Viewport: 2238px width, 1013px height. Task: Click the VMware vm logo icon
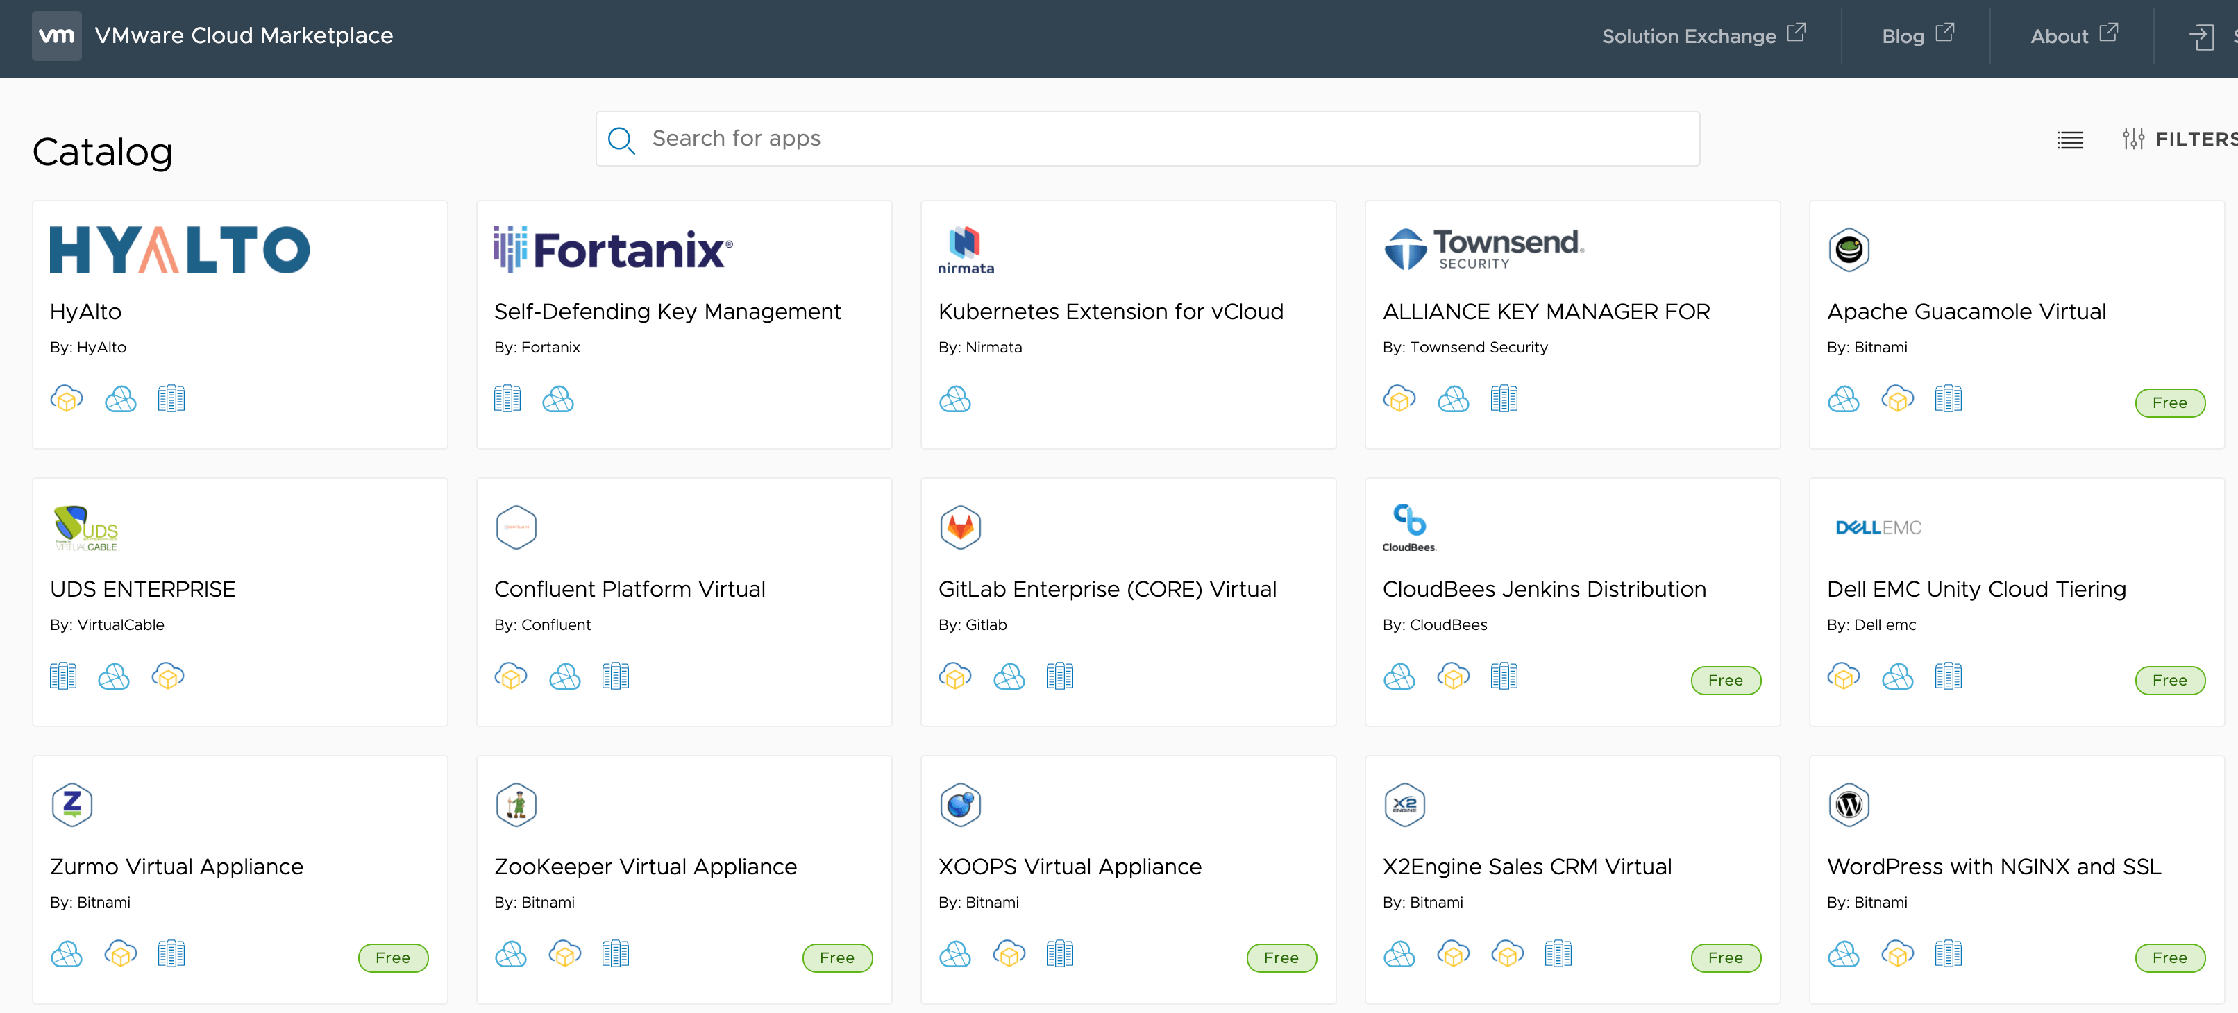point(56,35)
